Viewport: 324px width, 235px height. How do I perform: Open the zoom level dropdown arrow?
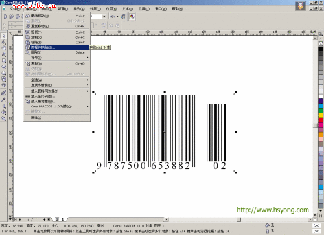point(104,17)
